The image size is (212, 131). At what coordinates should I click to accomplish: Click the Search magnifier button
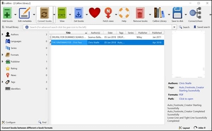click(184, 27)
